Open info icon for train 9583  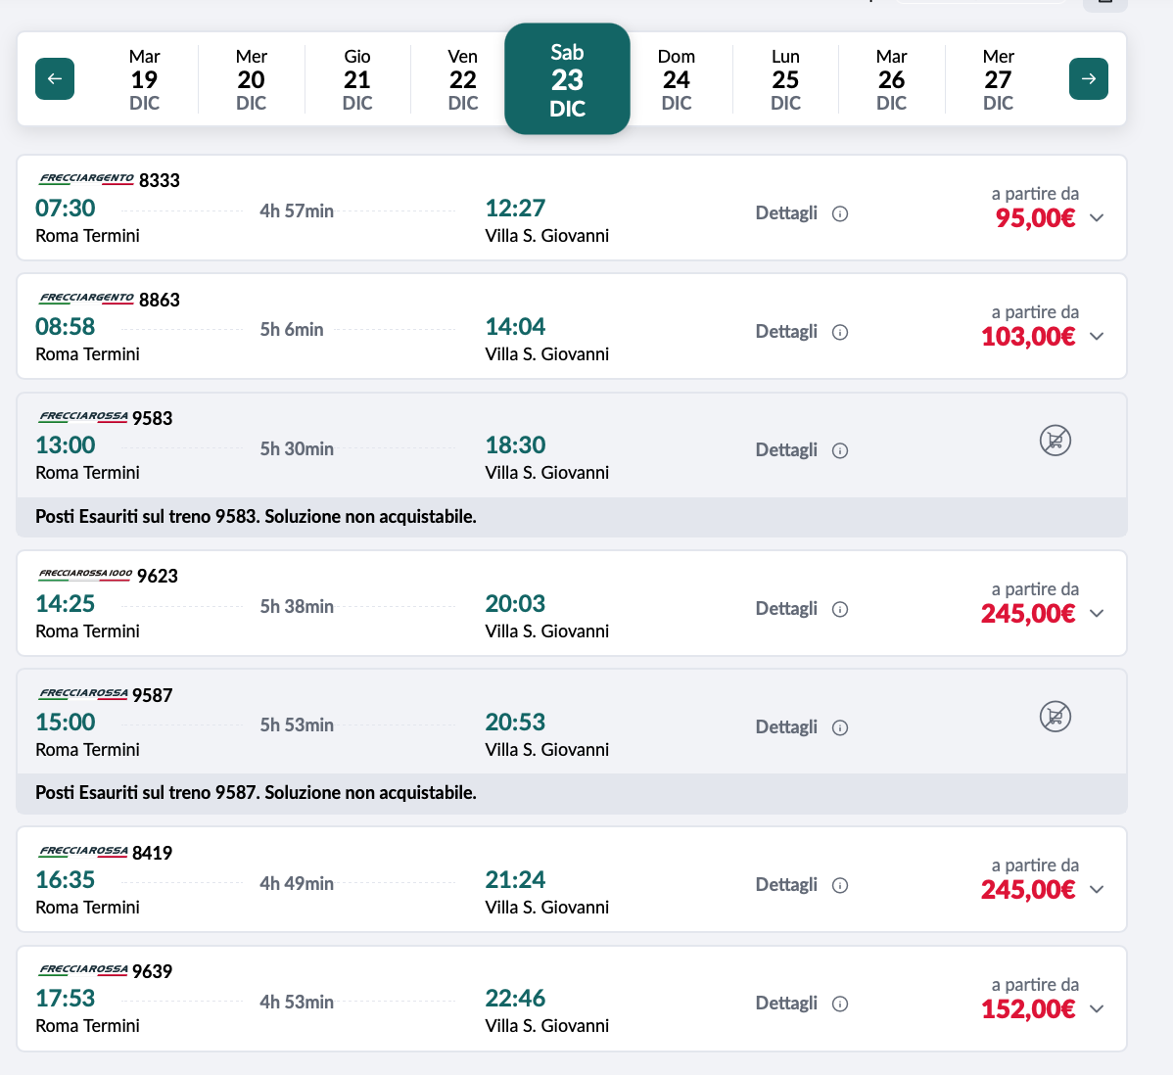coord(840,450)
